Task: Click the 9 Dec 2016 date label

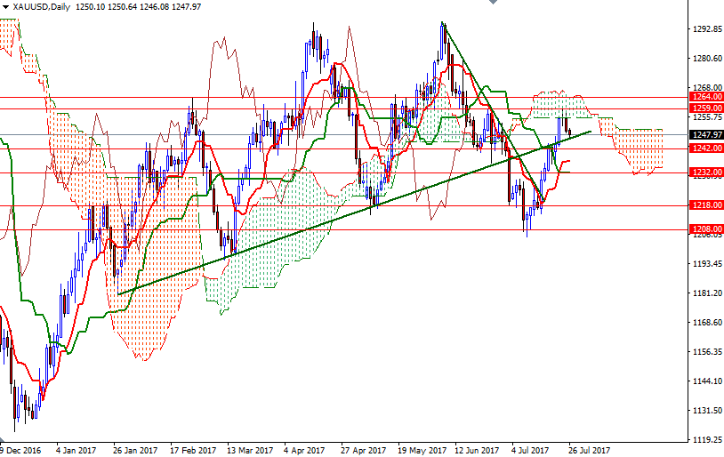Action: (20, 451)
